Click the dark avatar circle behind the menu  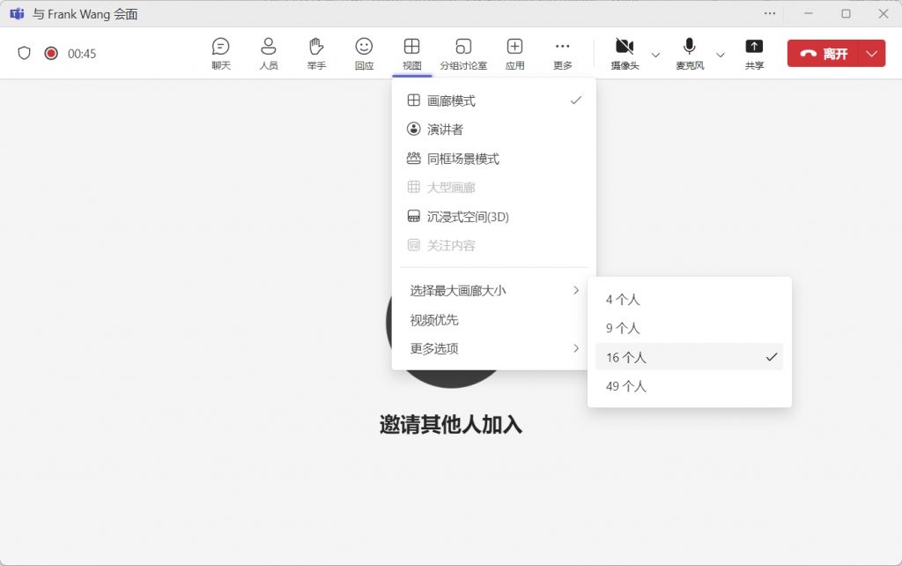click(450, 379)
